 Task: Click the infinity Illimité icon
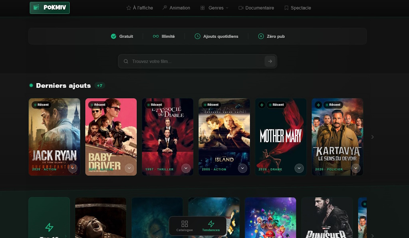156,36
